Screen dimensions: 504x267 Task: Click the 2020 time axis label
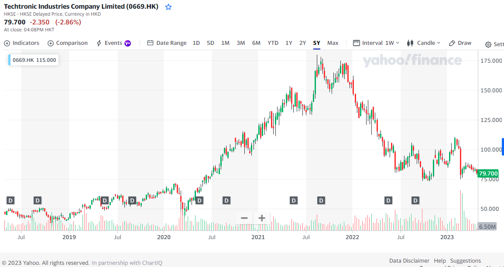164,237
